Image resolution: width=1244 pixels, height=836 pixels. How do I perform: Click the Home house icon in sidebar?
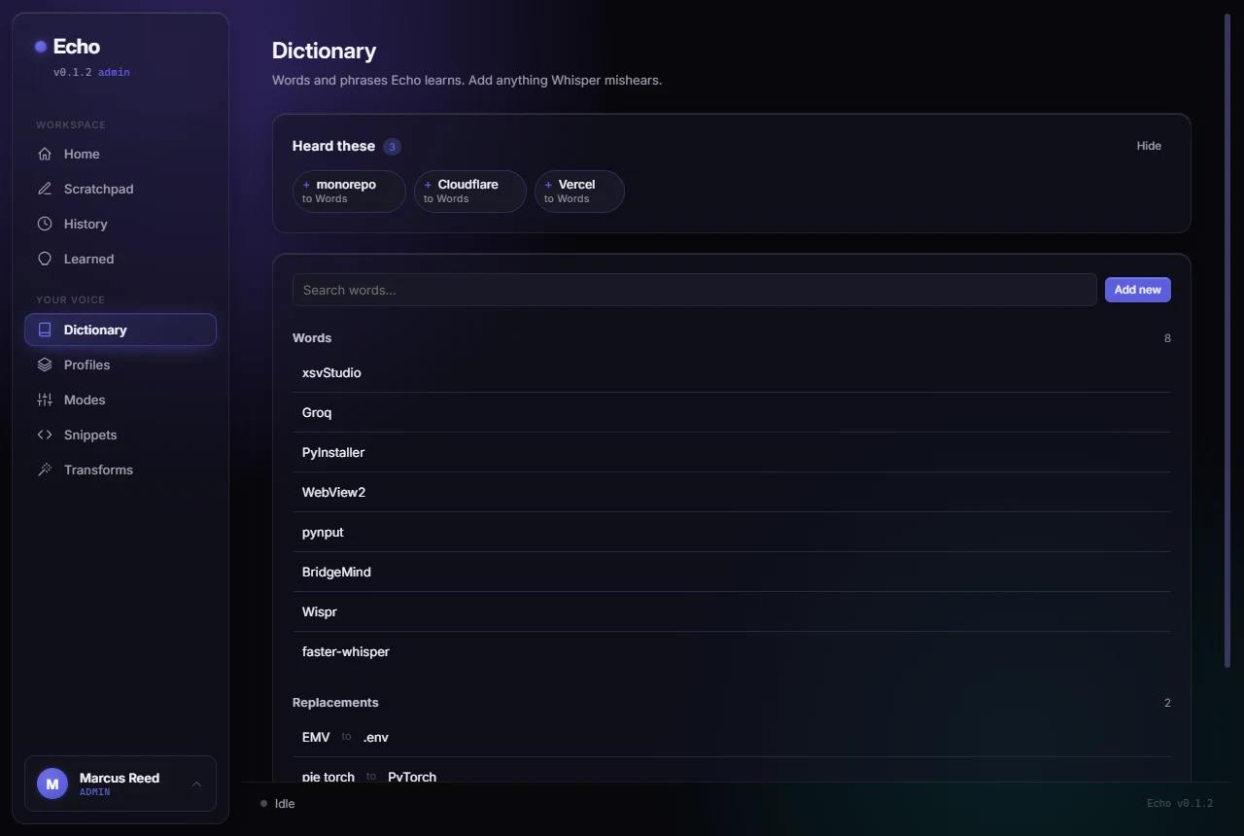(45, 154)
